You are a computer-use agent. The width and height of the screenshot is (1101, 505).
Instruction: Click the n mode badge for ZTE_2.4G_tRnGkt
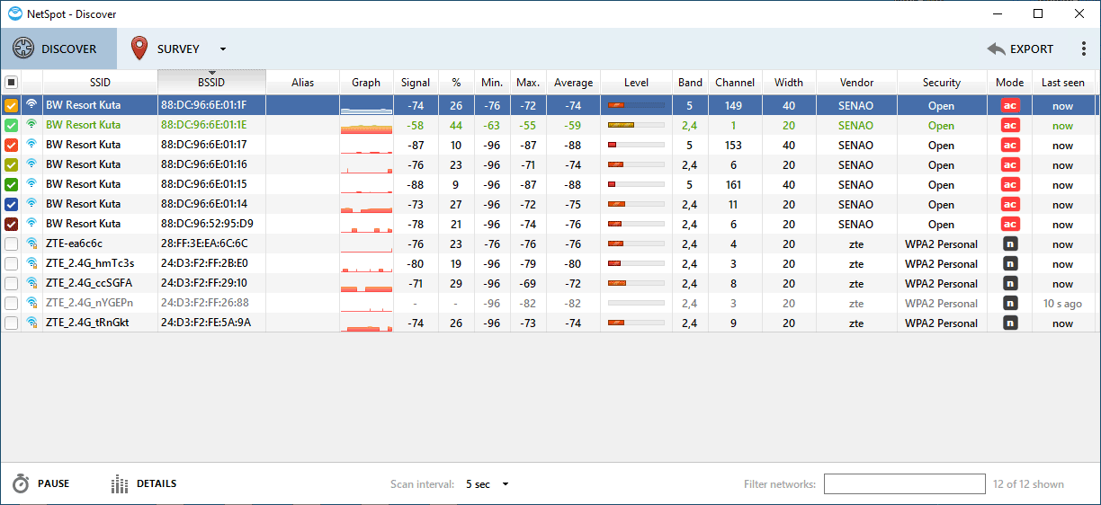pos(1010,323)
